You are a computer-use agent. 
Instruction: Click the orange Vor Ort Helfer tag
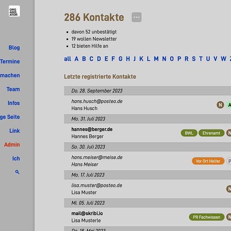point(208,161)
